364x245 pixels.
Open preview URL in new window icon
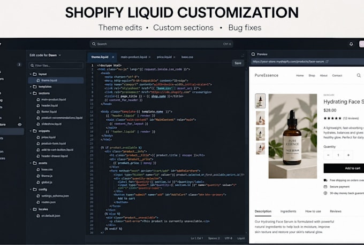327,61
